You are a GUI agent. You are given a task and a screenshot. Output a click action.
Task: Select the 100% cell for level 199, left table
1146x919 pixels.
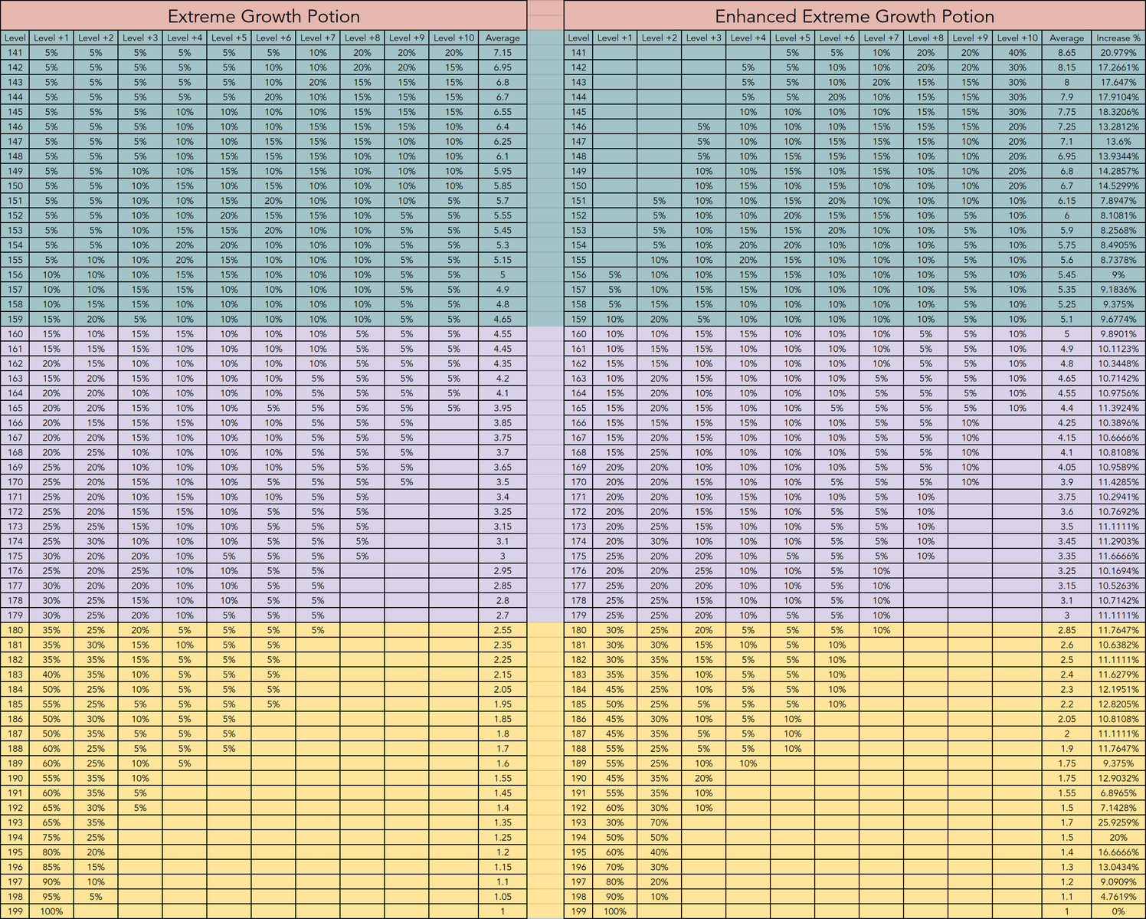pyautogui.click(x=51, y=911)
